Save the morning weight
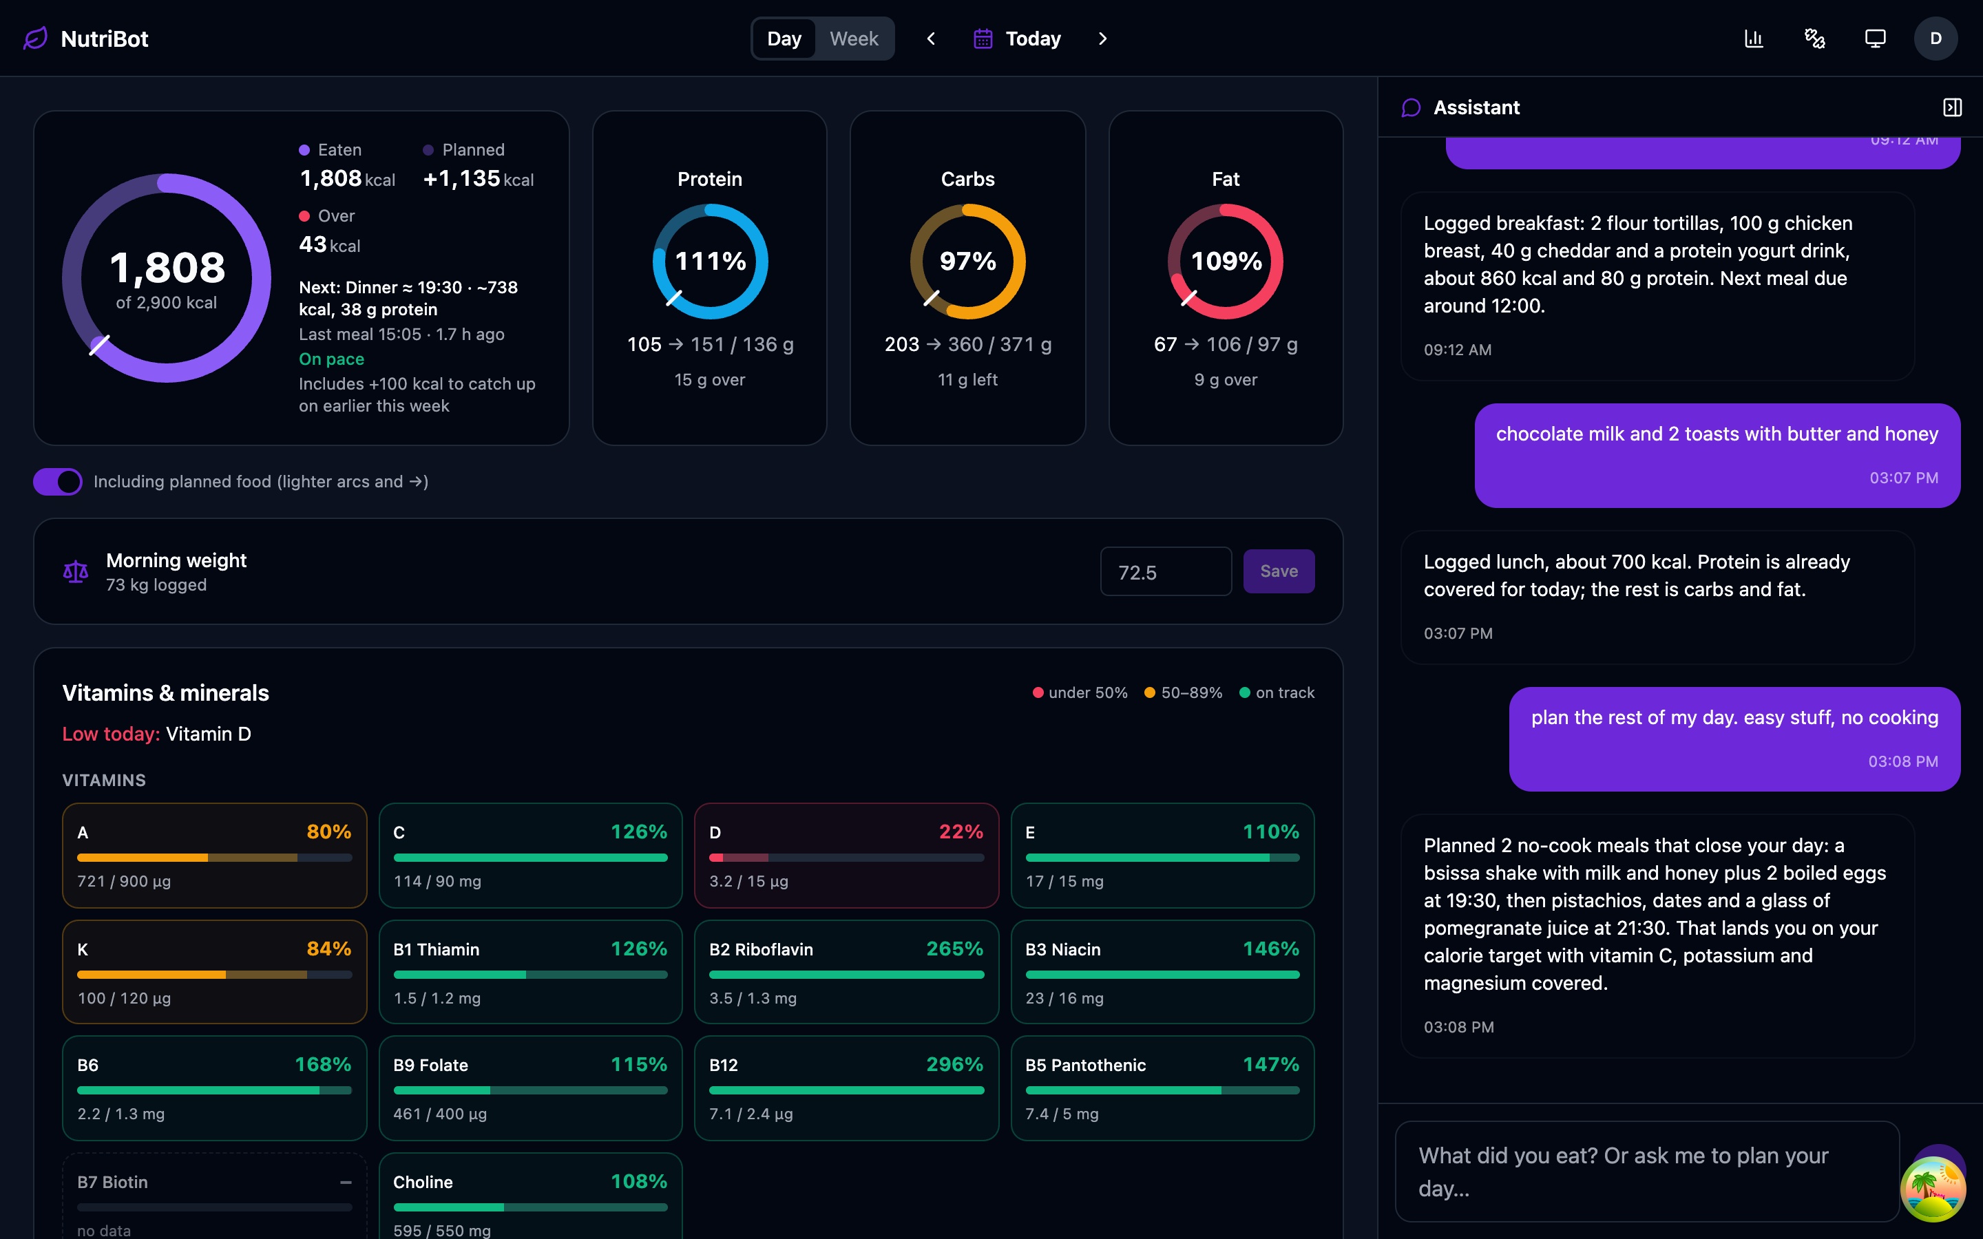 tap(1279, 571)
